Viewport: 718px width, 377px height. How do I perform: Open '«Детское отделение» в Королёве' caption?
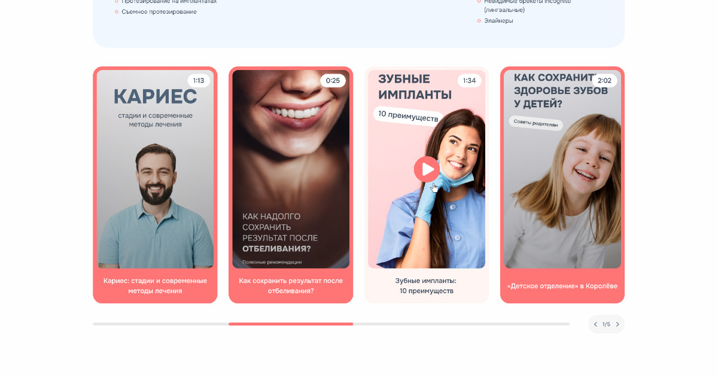pos(562,286)
